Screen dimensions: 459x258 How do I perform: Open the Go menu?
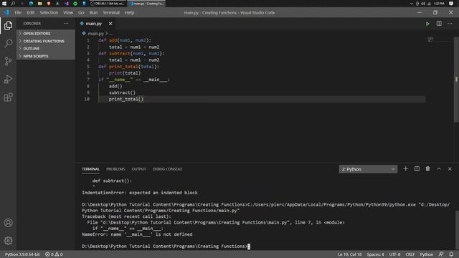[x=81, y=13]
